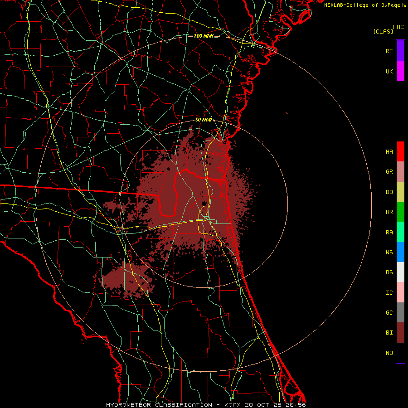Click the HYDROMETEOR CLASSIFICATION title text
Viewport: 408px width, 408px height.
159,405
